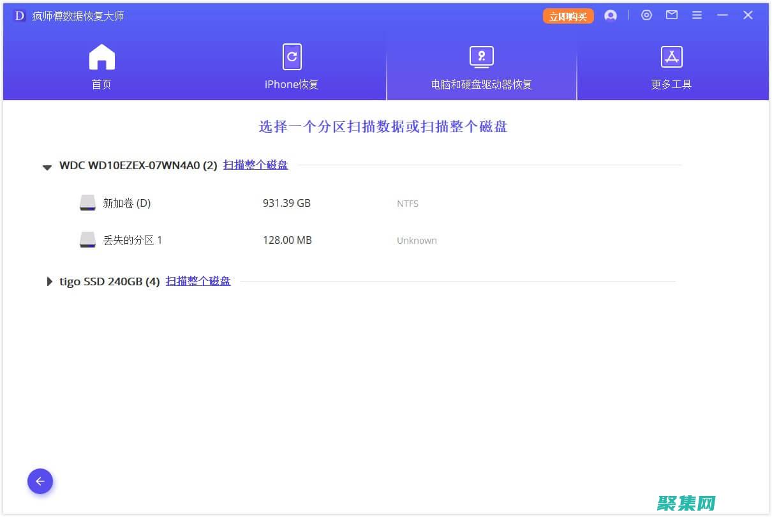
Task: Open the hamburger menu icon
Action: click(x=697, y=15)
